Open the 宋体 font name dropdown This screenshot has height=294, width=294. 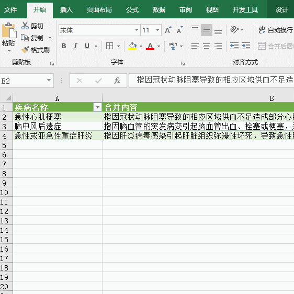(137, 30)
